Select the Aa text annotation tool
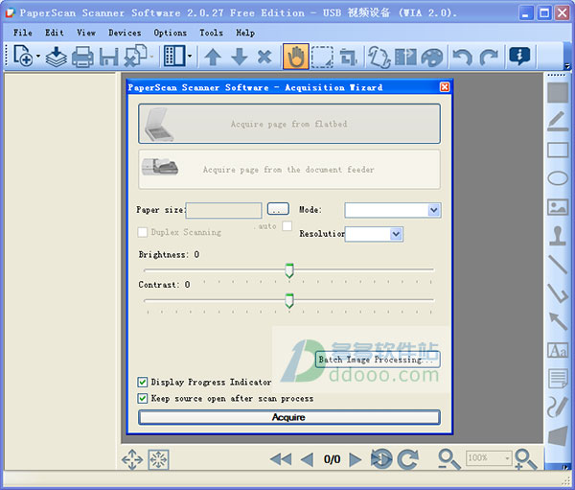The width and height of the screenshot is (575, 490). point(558,350)
